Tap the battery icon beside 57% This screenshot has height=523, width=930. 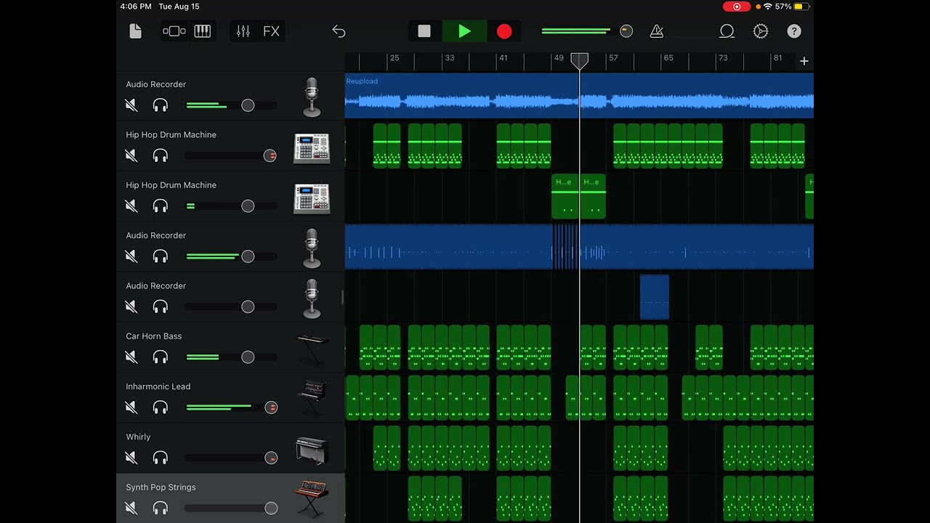point(801,7)
